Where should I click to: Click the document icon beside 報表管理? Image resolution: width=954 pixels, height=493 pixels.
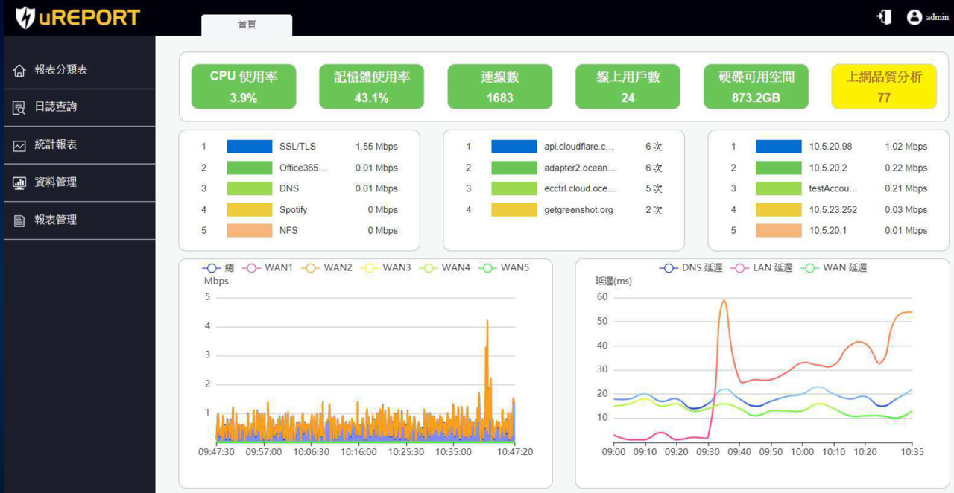(19, 221)
